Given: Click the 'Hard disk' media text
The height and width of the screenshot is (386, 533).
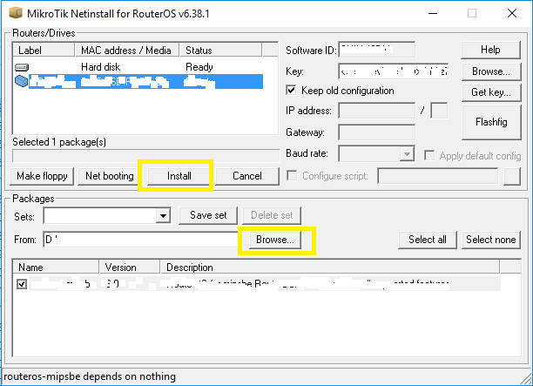Looking at the screenshot, I should tap(101, 67).
